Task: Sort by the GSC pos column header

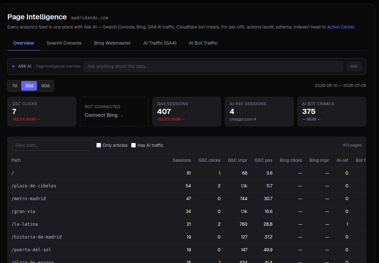Action: click(263, 160)
